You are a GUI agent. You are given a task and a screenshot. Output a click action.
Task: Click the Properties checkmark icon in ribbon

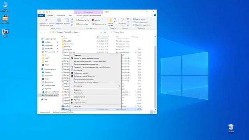point(123,20)
